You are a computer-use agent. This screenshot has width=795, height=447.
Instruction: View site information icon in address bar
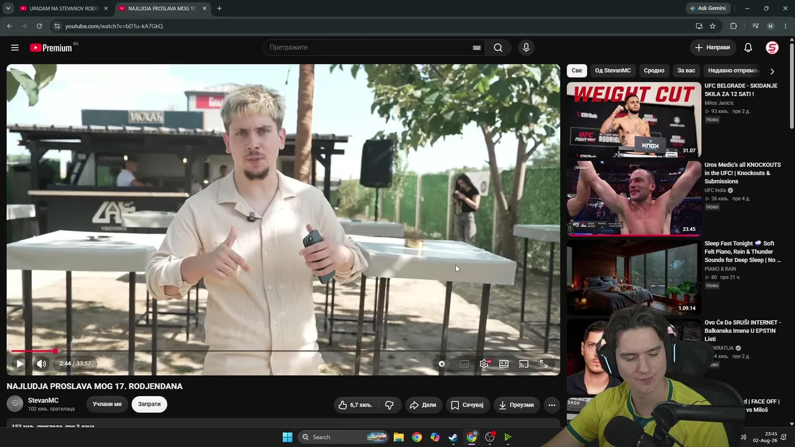coord(57,26)
